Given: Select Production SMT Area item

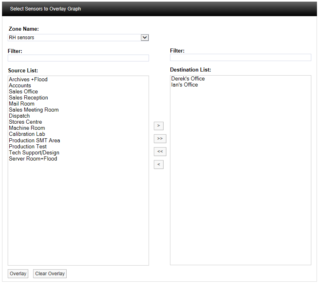Looking at the screenshot, I should click(34, 141).
